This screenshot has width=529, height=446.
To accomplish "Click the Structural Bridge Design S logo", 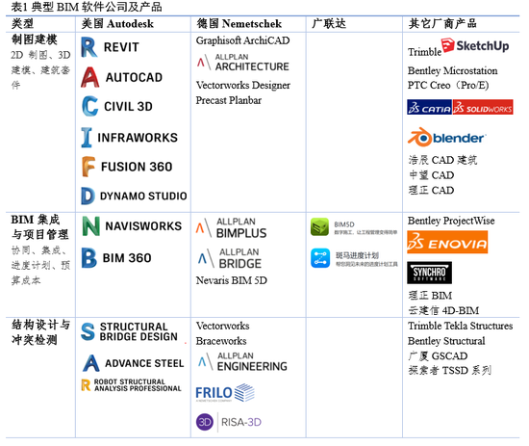I will [x=88, y=331].
